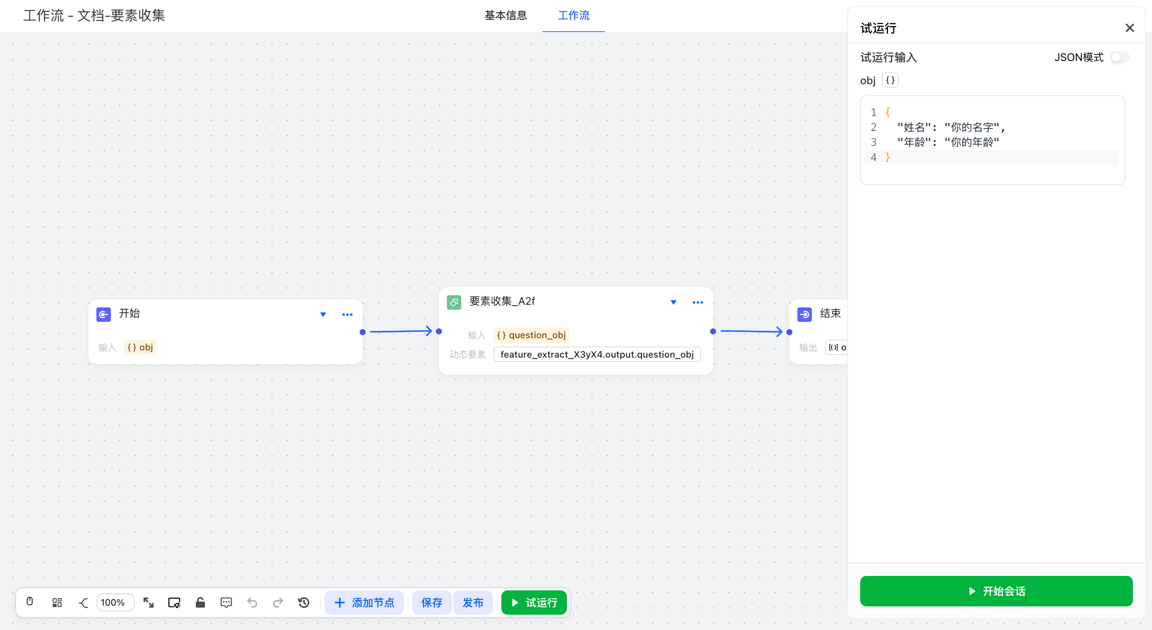Viewport: 1152px width, 630px height.
Task: Click the fit-to-screen arrows icon
Action: [x=149, y=602]
